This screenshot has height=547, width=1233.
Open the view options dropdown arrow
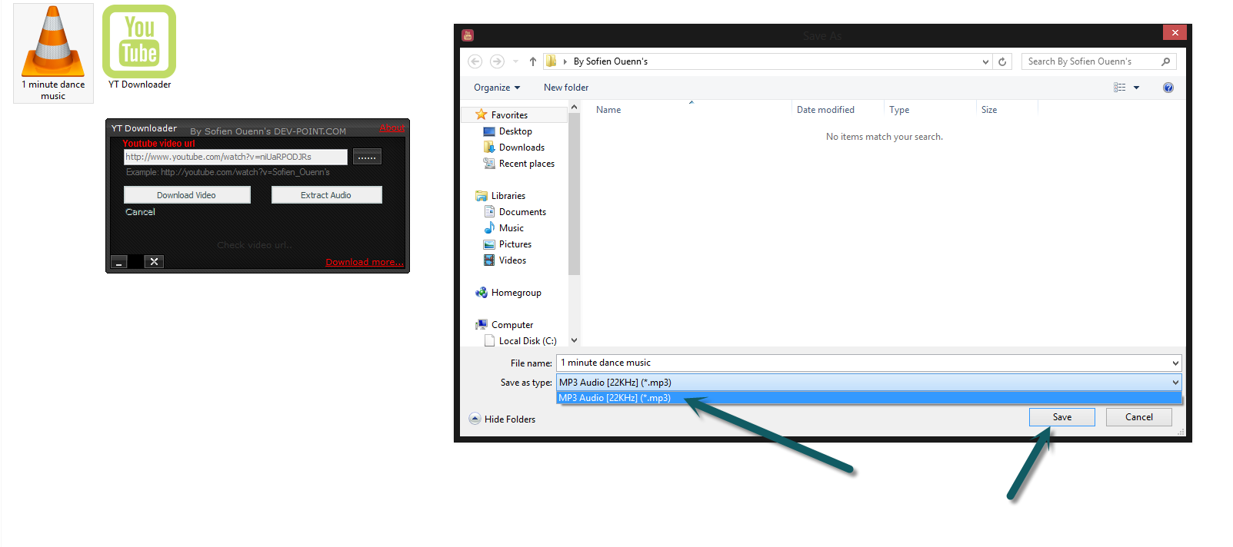click(1136, 88)
